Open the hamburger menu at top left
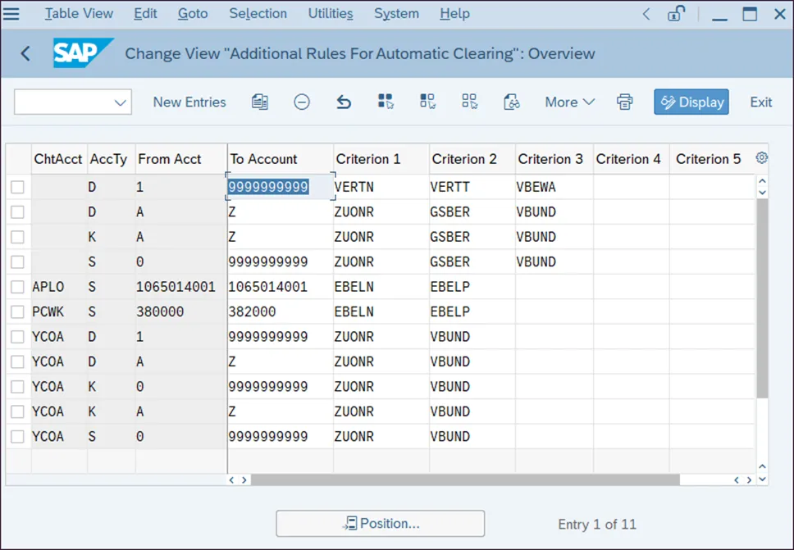The width and height of the screenshot is (794, 550). [12, 13]
